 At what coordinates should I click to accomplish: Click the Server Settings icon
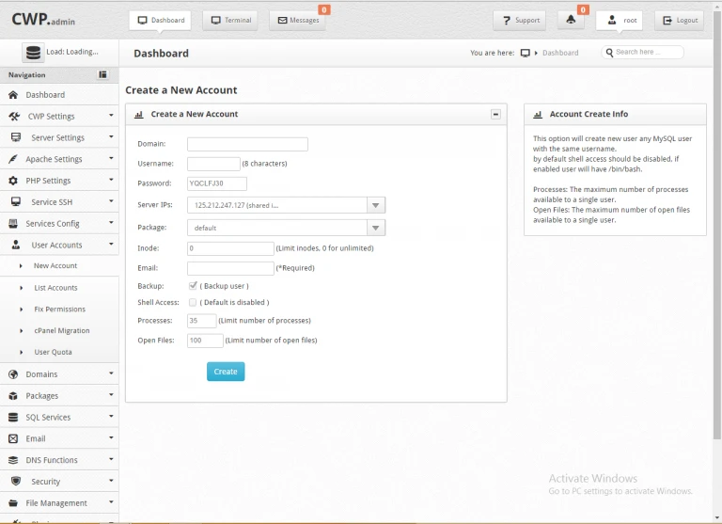coord(16,137)
